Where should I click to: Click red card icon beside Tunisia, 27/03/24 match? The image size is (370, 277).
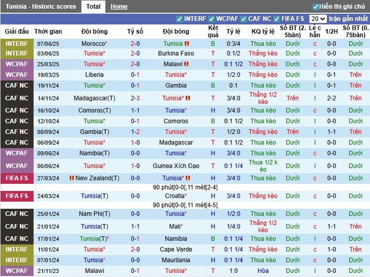(x=187, y=178)
